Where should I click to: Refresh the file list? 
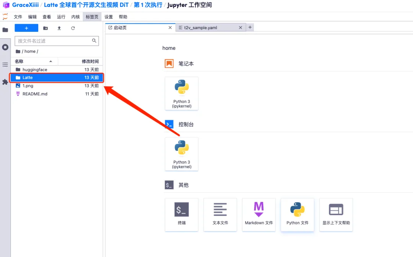[x=73, y=28]
